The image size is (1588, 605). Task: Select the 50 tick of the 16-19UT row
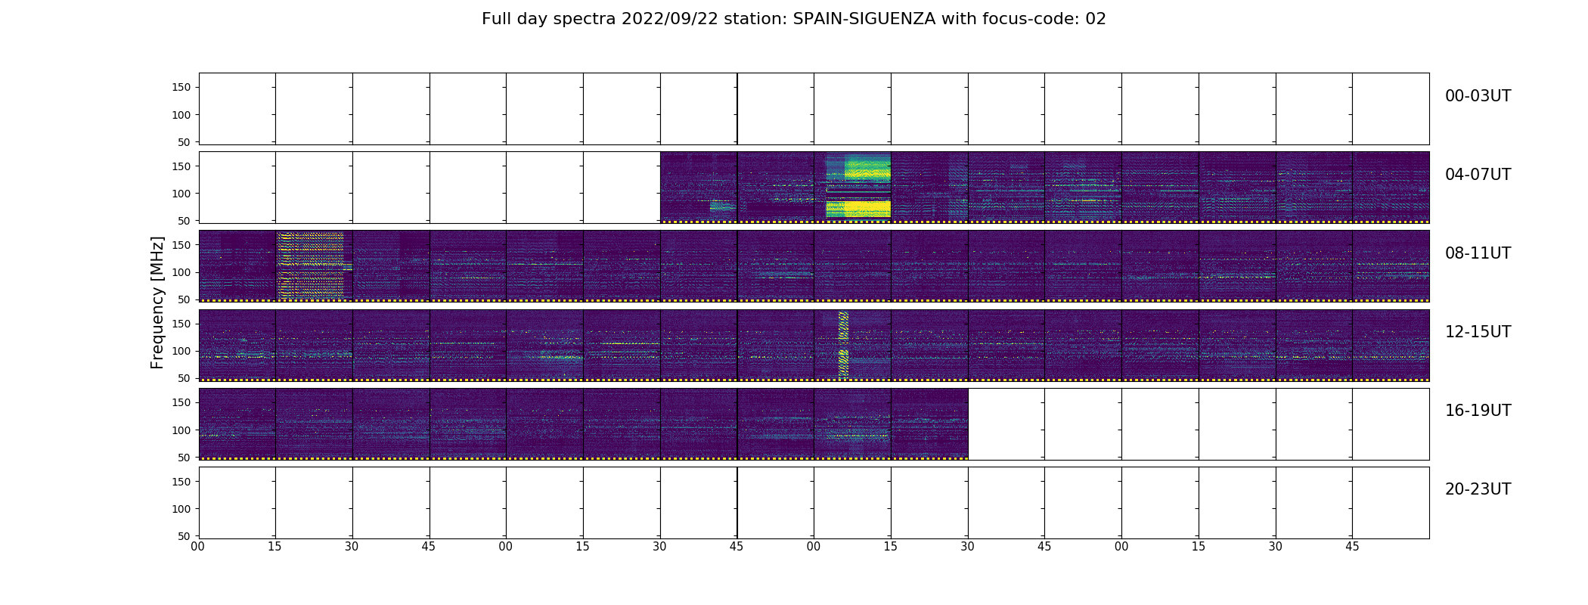click(185, 457)
